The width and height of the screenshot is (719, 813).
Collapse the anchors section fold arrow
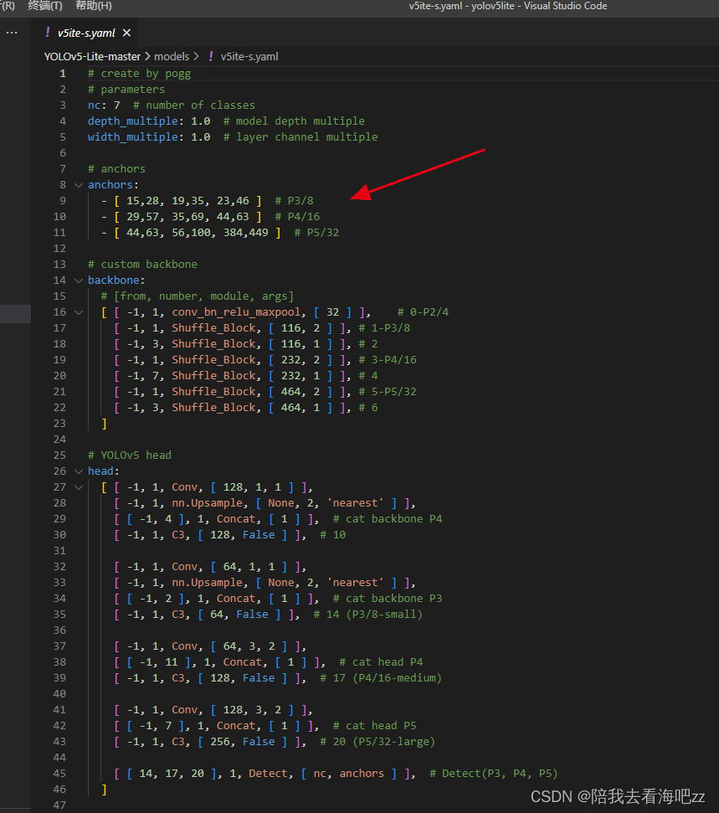79,185
